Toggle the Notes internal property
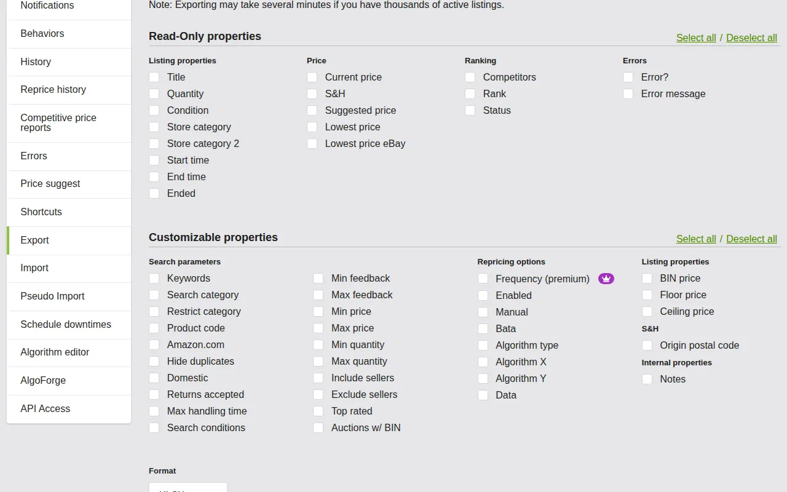The image size is (787, 492). coord(647,379)
